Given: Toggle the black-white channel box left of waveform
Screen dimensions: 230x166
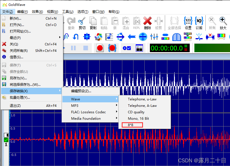Looking at the screenshot, I should coord(6,135).
